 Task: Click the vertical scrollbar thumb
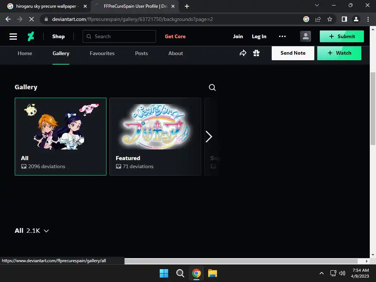[373, 108]
